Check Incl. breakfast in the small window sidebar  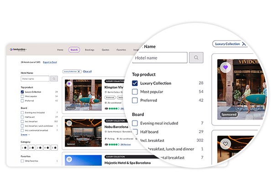pos(22,121)
